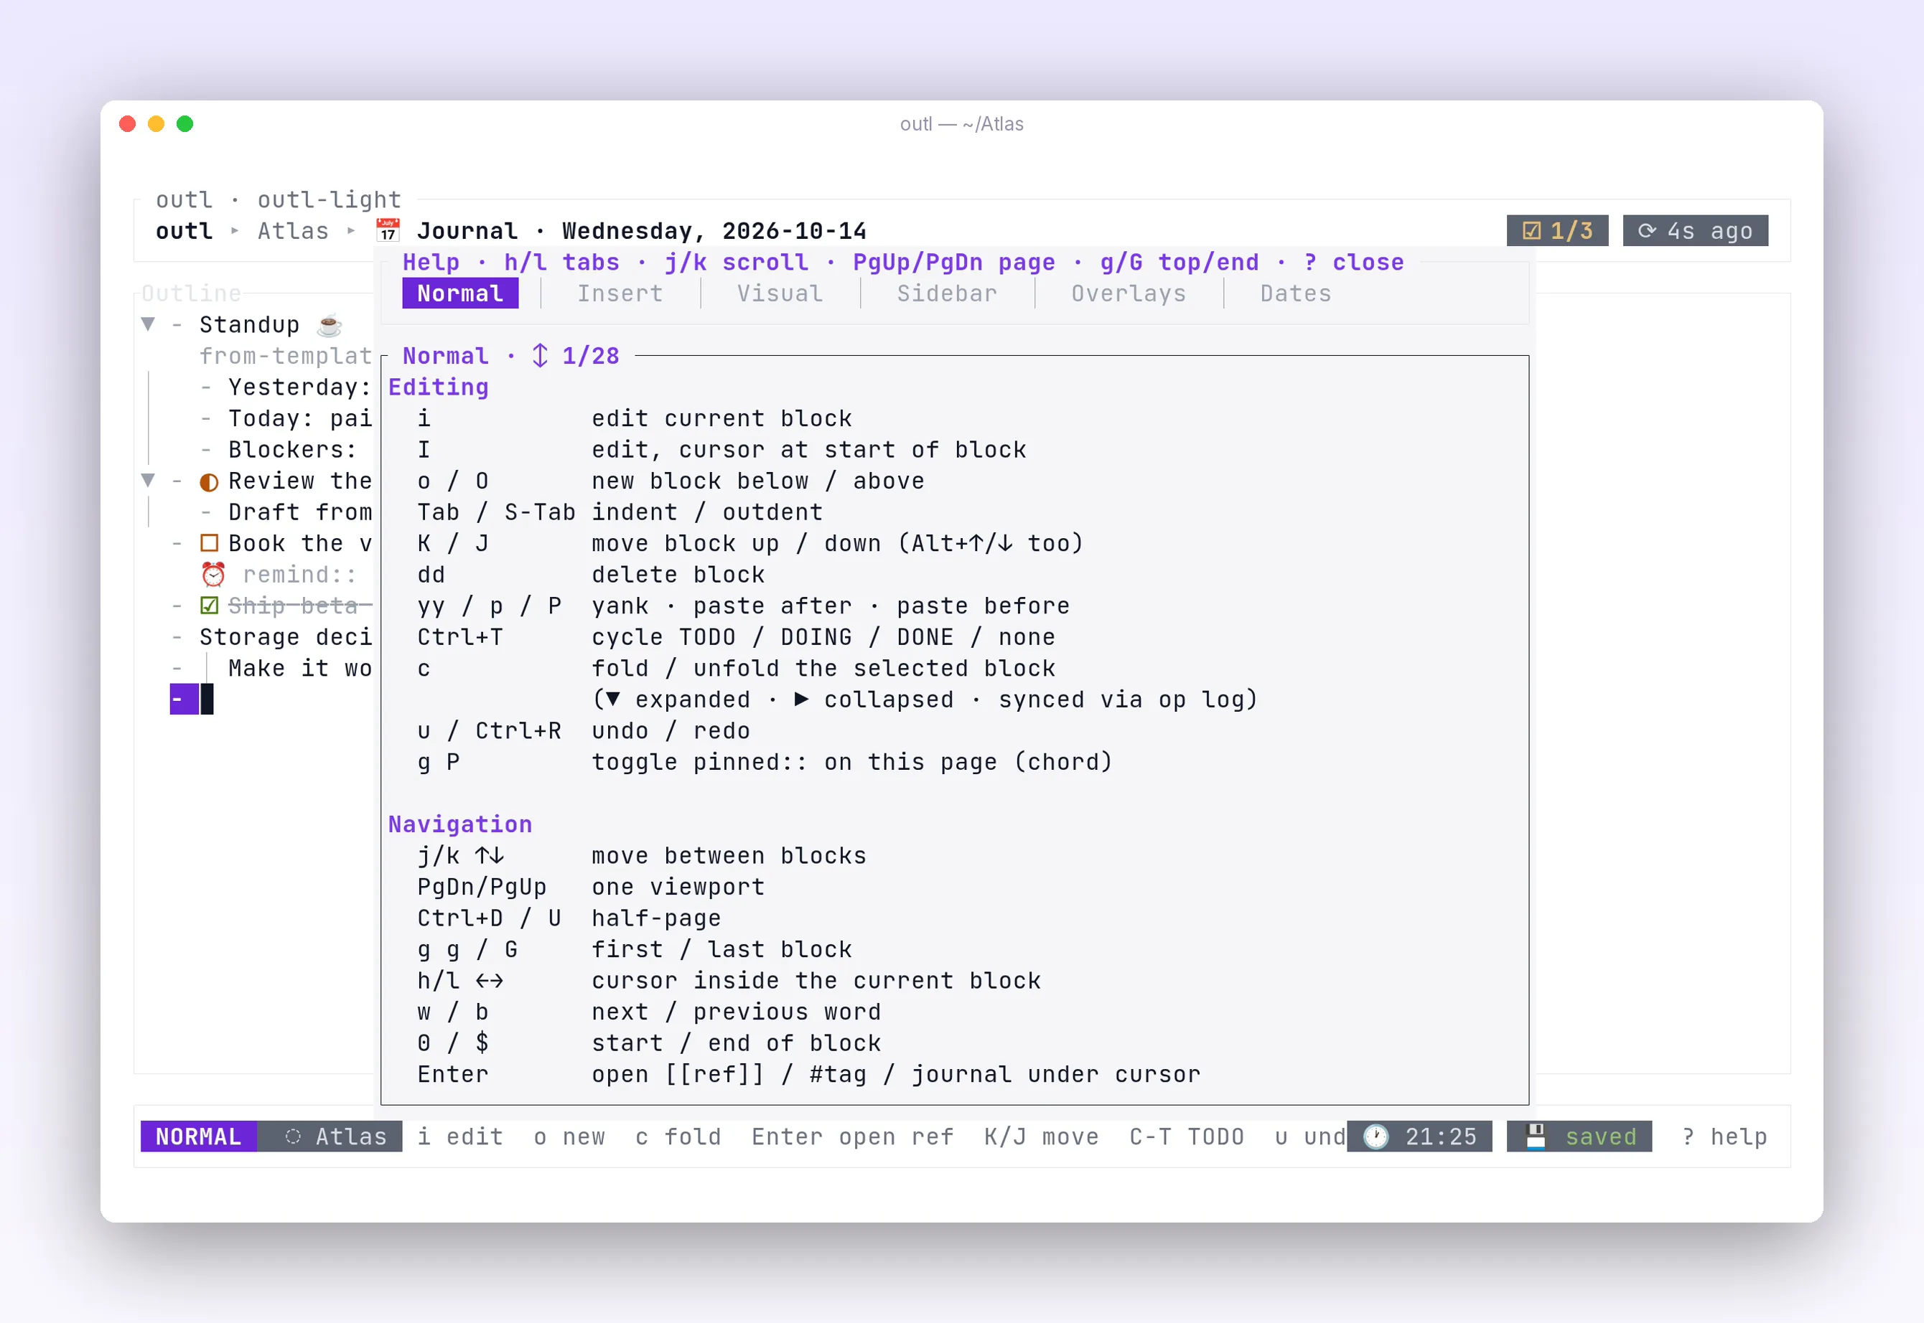Viewport: 1924px width, 1323px height.
Task: Click the alarm clock icon beside remind::
Action: 213,575
